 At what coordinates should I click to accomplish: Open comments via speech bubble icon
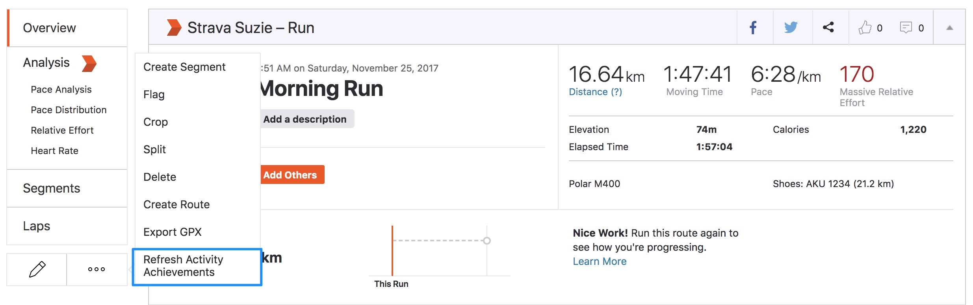tap(906, 28)
